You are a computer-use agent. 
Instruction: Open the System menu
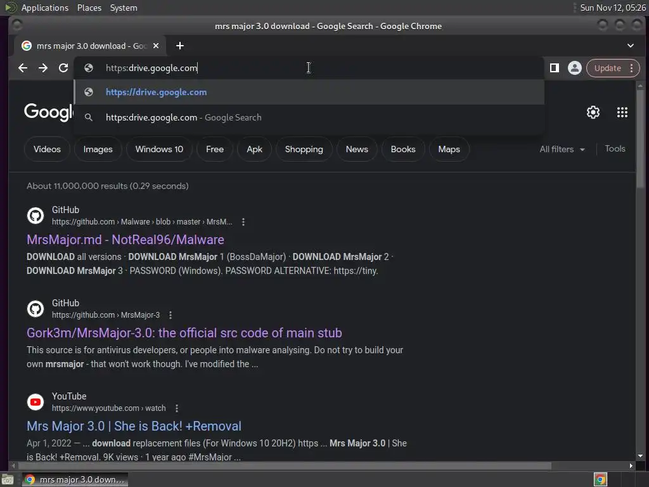(x=124, y=8)
